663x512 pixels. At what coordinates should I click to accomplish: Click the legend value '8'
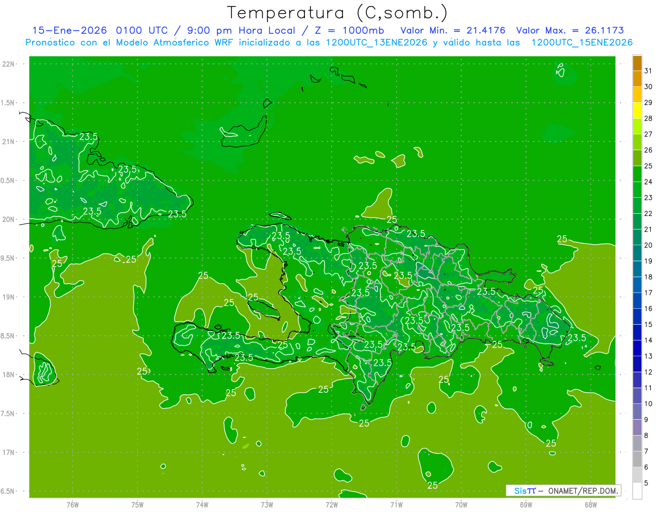pyautogui.click(x=646, y=435)
